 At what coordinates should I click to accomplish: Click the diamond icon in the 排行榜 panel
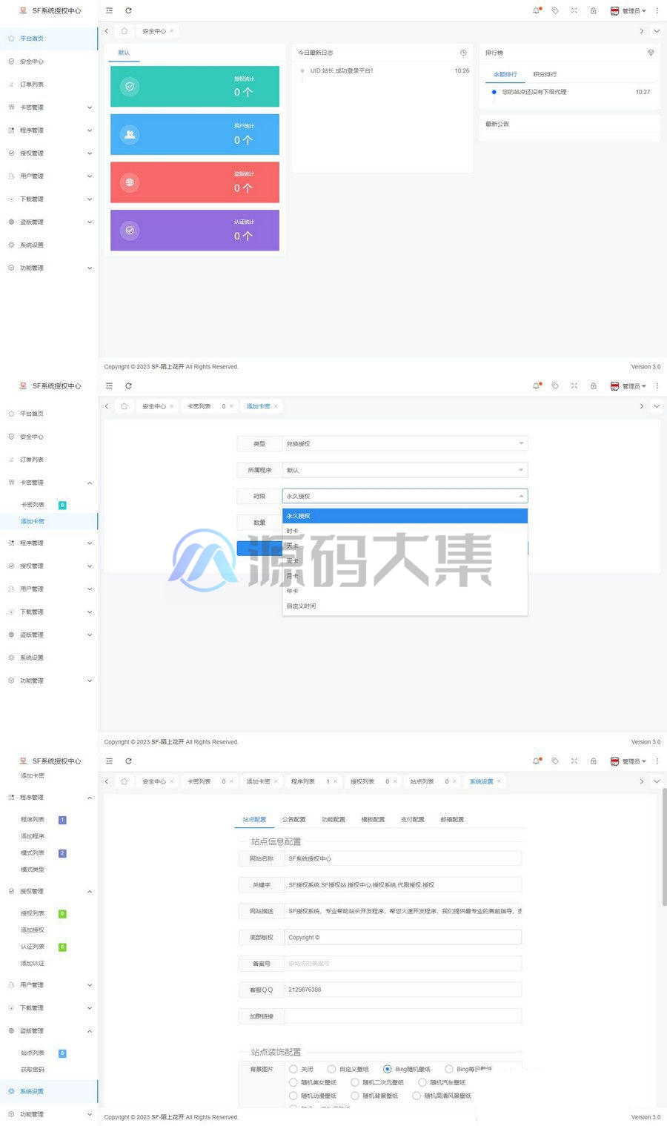point(651,53)
